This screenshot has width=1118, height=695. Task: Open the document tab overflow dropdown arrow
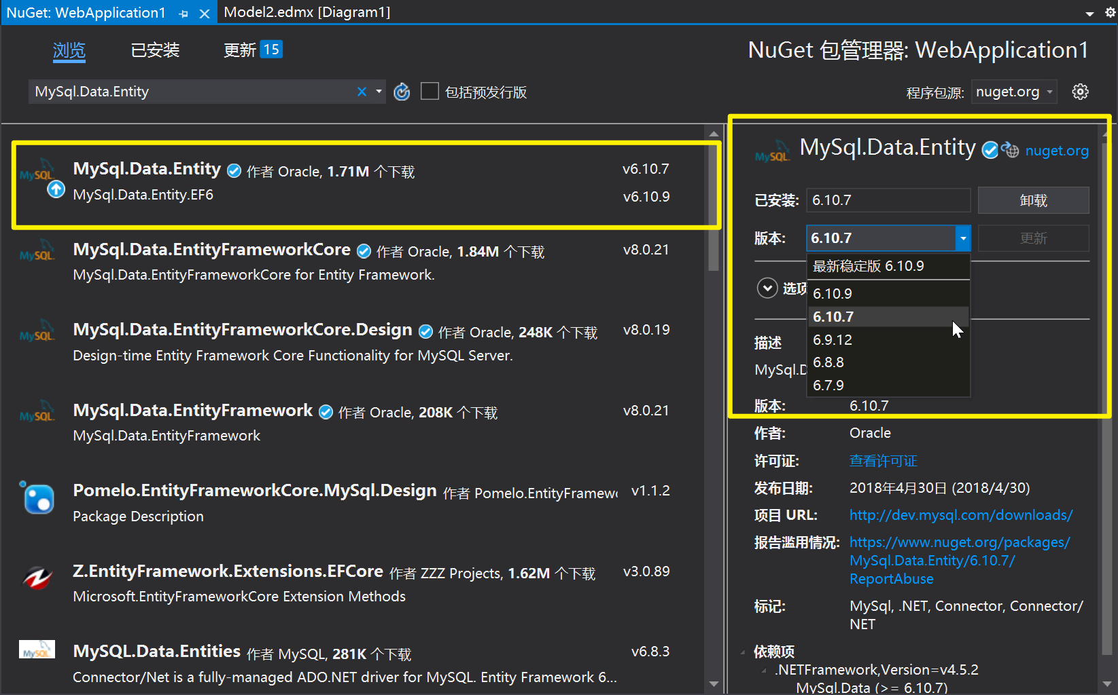pos(1089,14)
